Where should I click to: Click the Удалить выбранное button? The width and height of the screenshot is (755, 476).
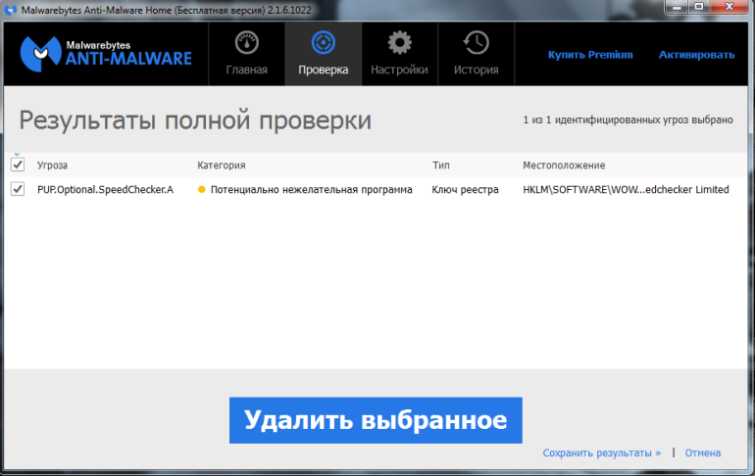[376, 420]
